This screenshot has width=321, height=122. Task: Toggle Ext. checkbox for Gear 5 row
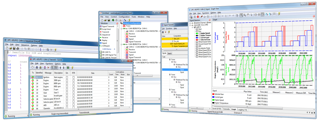point(67,93)
